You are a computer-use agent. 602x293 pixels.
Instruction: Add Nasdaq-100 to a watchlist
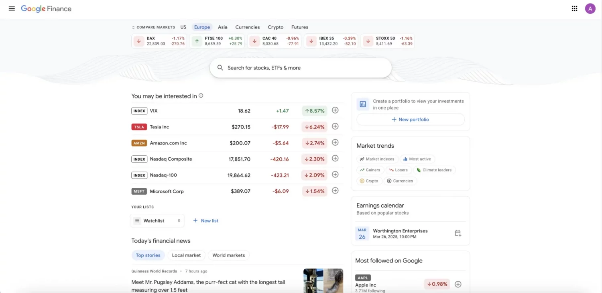(335, 175)
